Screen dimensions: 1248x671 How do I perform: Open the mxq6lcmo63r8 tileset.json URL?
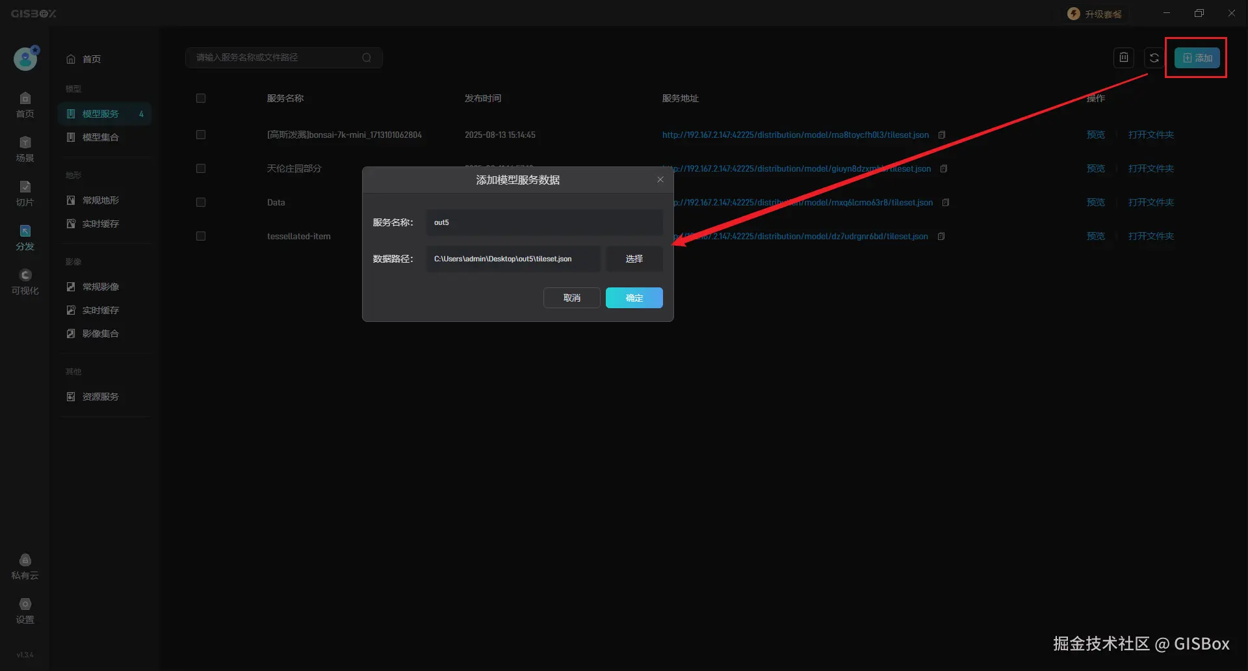tap(803, 203)
